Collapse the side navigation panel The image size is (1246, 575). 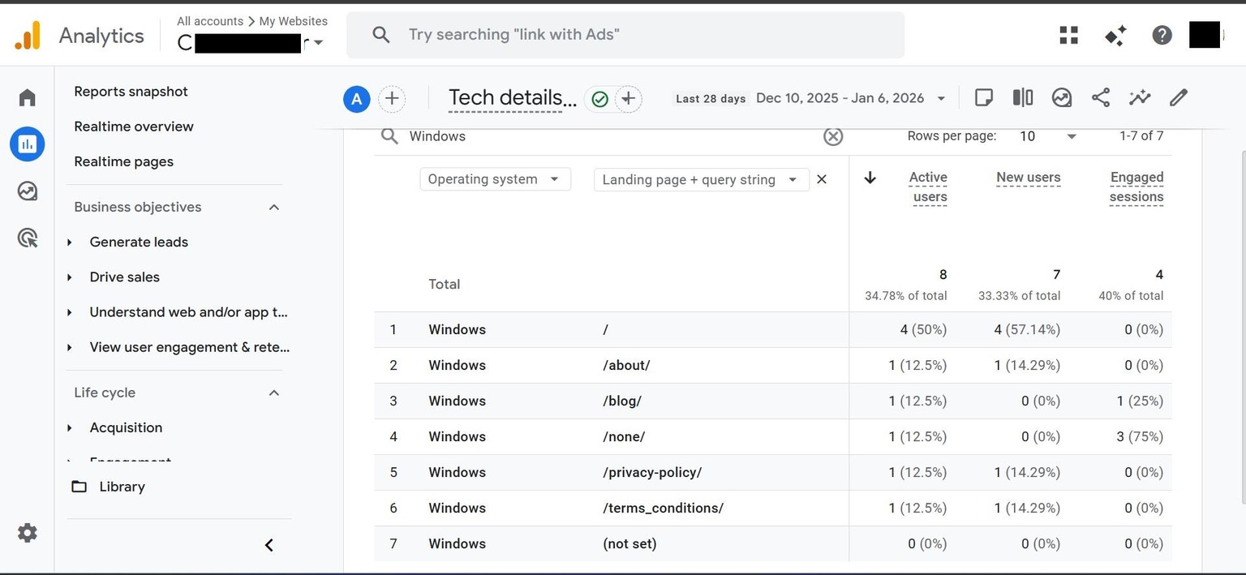[269, 545]
